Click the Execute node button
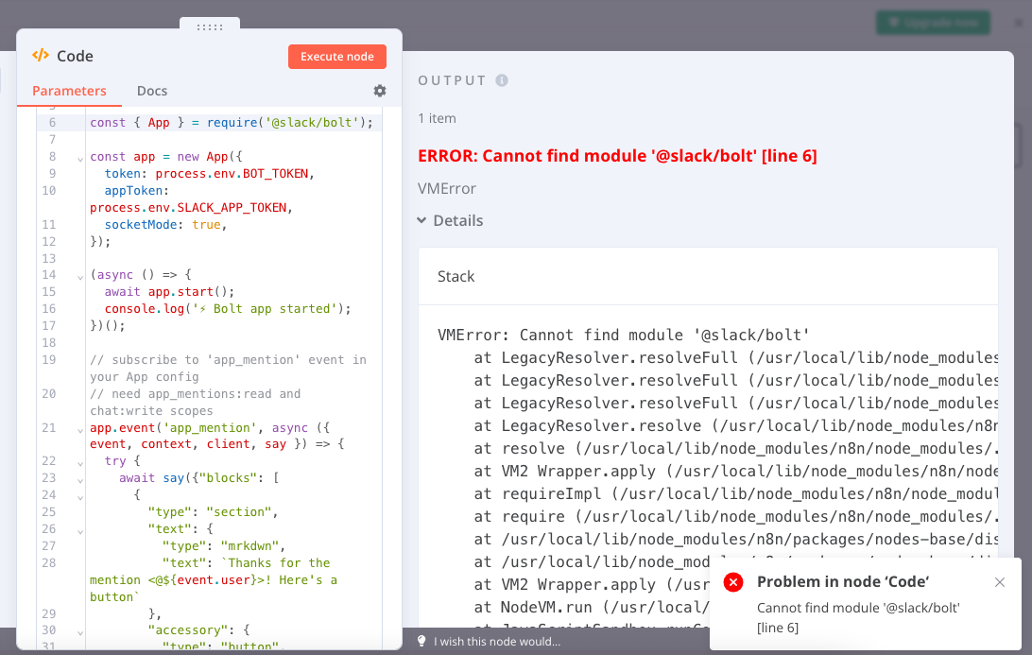Viewport: 1032px width, 655px height. pos(337,56)
